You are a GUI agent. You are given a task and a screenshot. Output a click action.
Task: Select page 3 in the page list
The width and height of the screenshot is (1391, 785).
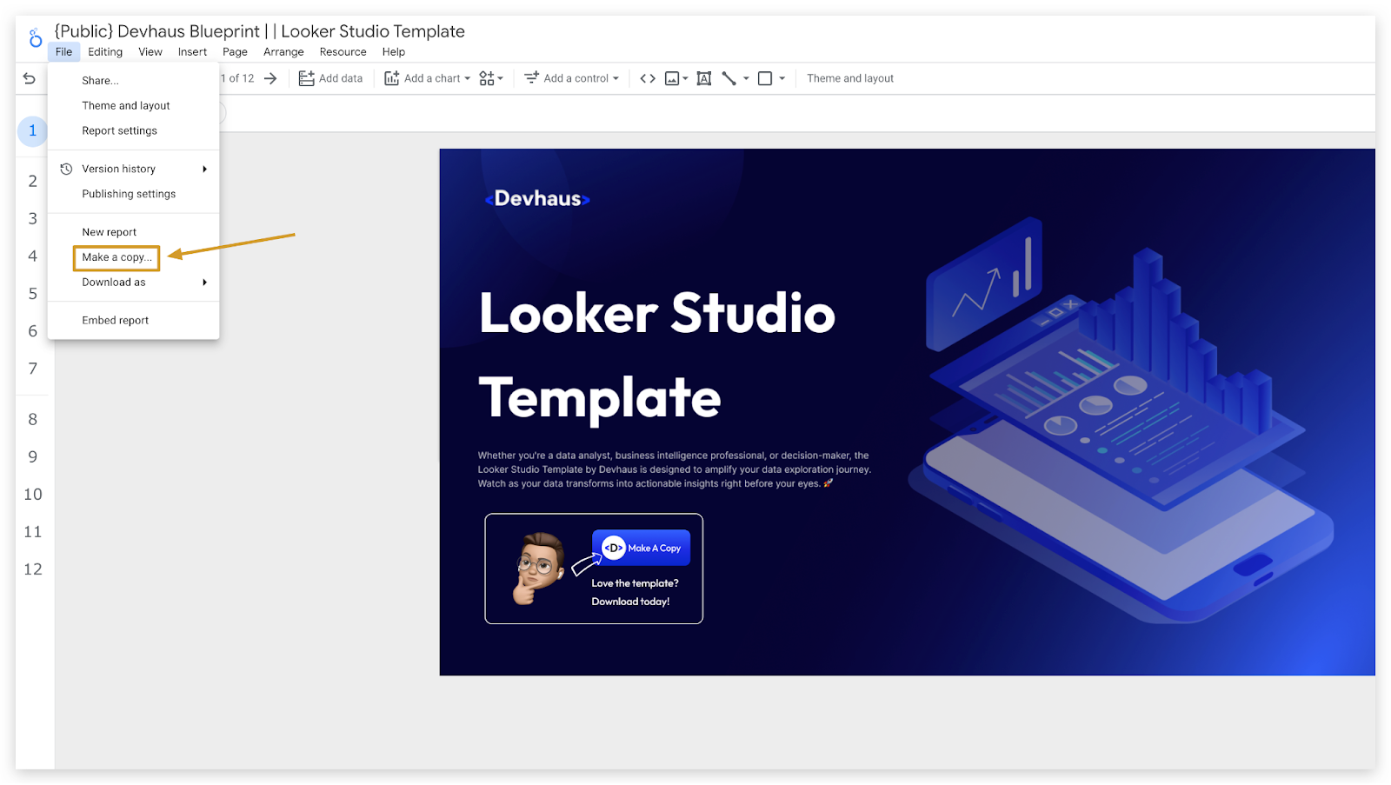33,218
